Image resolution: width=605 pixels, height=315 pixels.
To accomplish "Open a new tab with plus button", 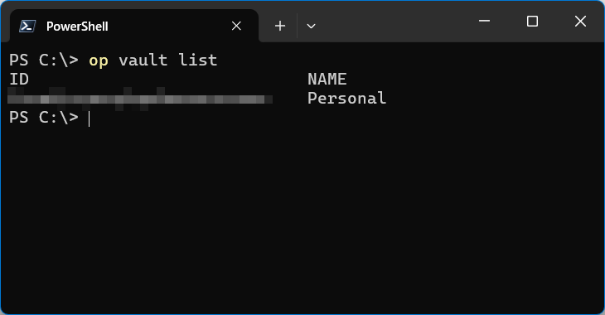I will tap(280, 26).
